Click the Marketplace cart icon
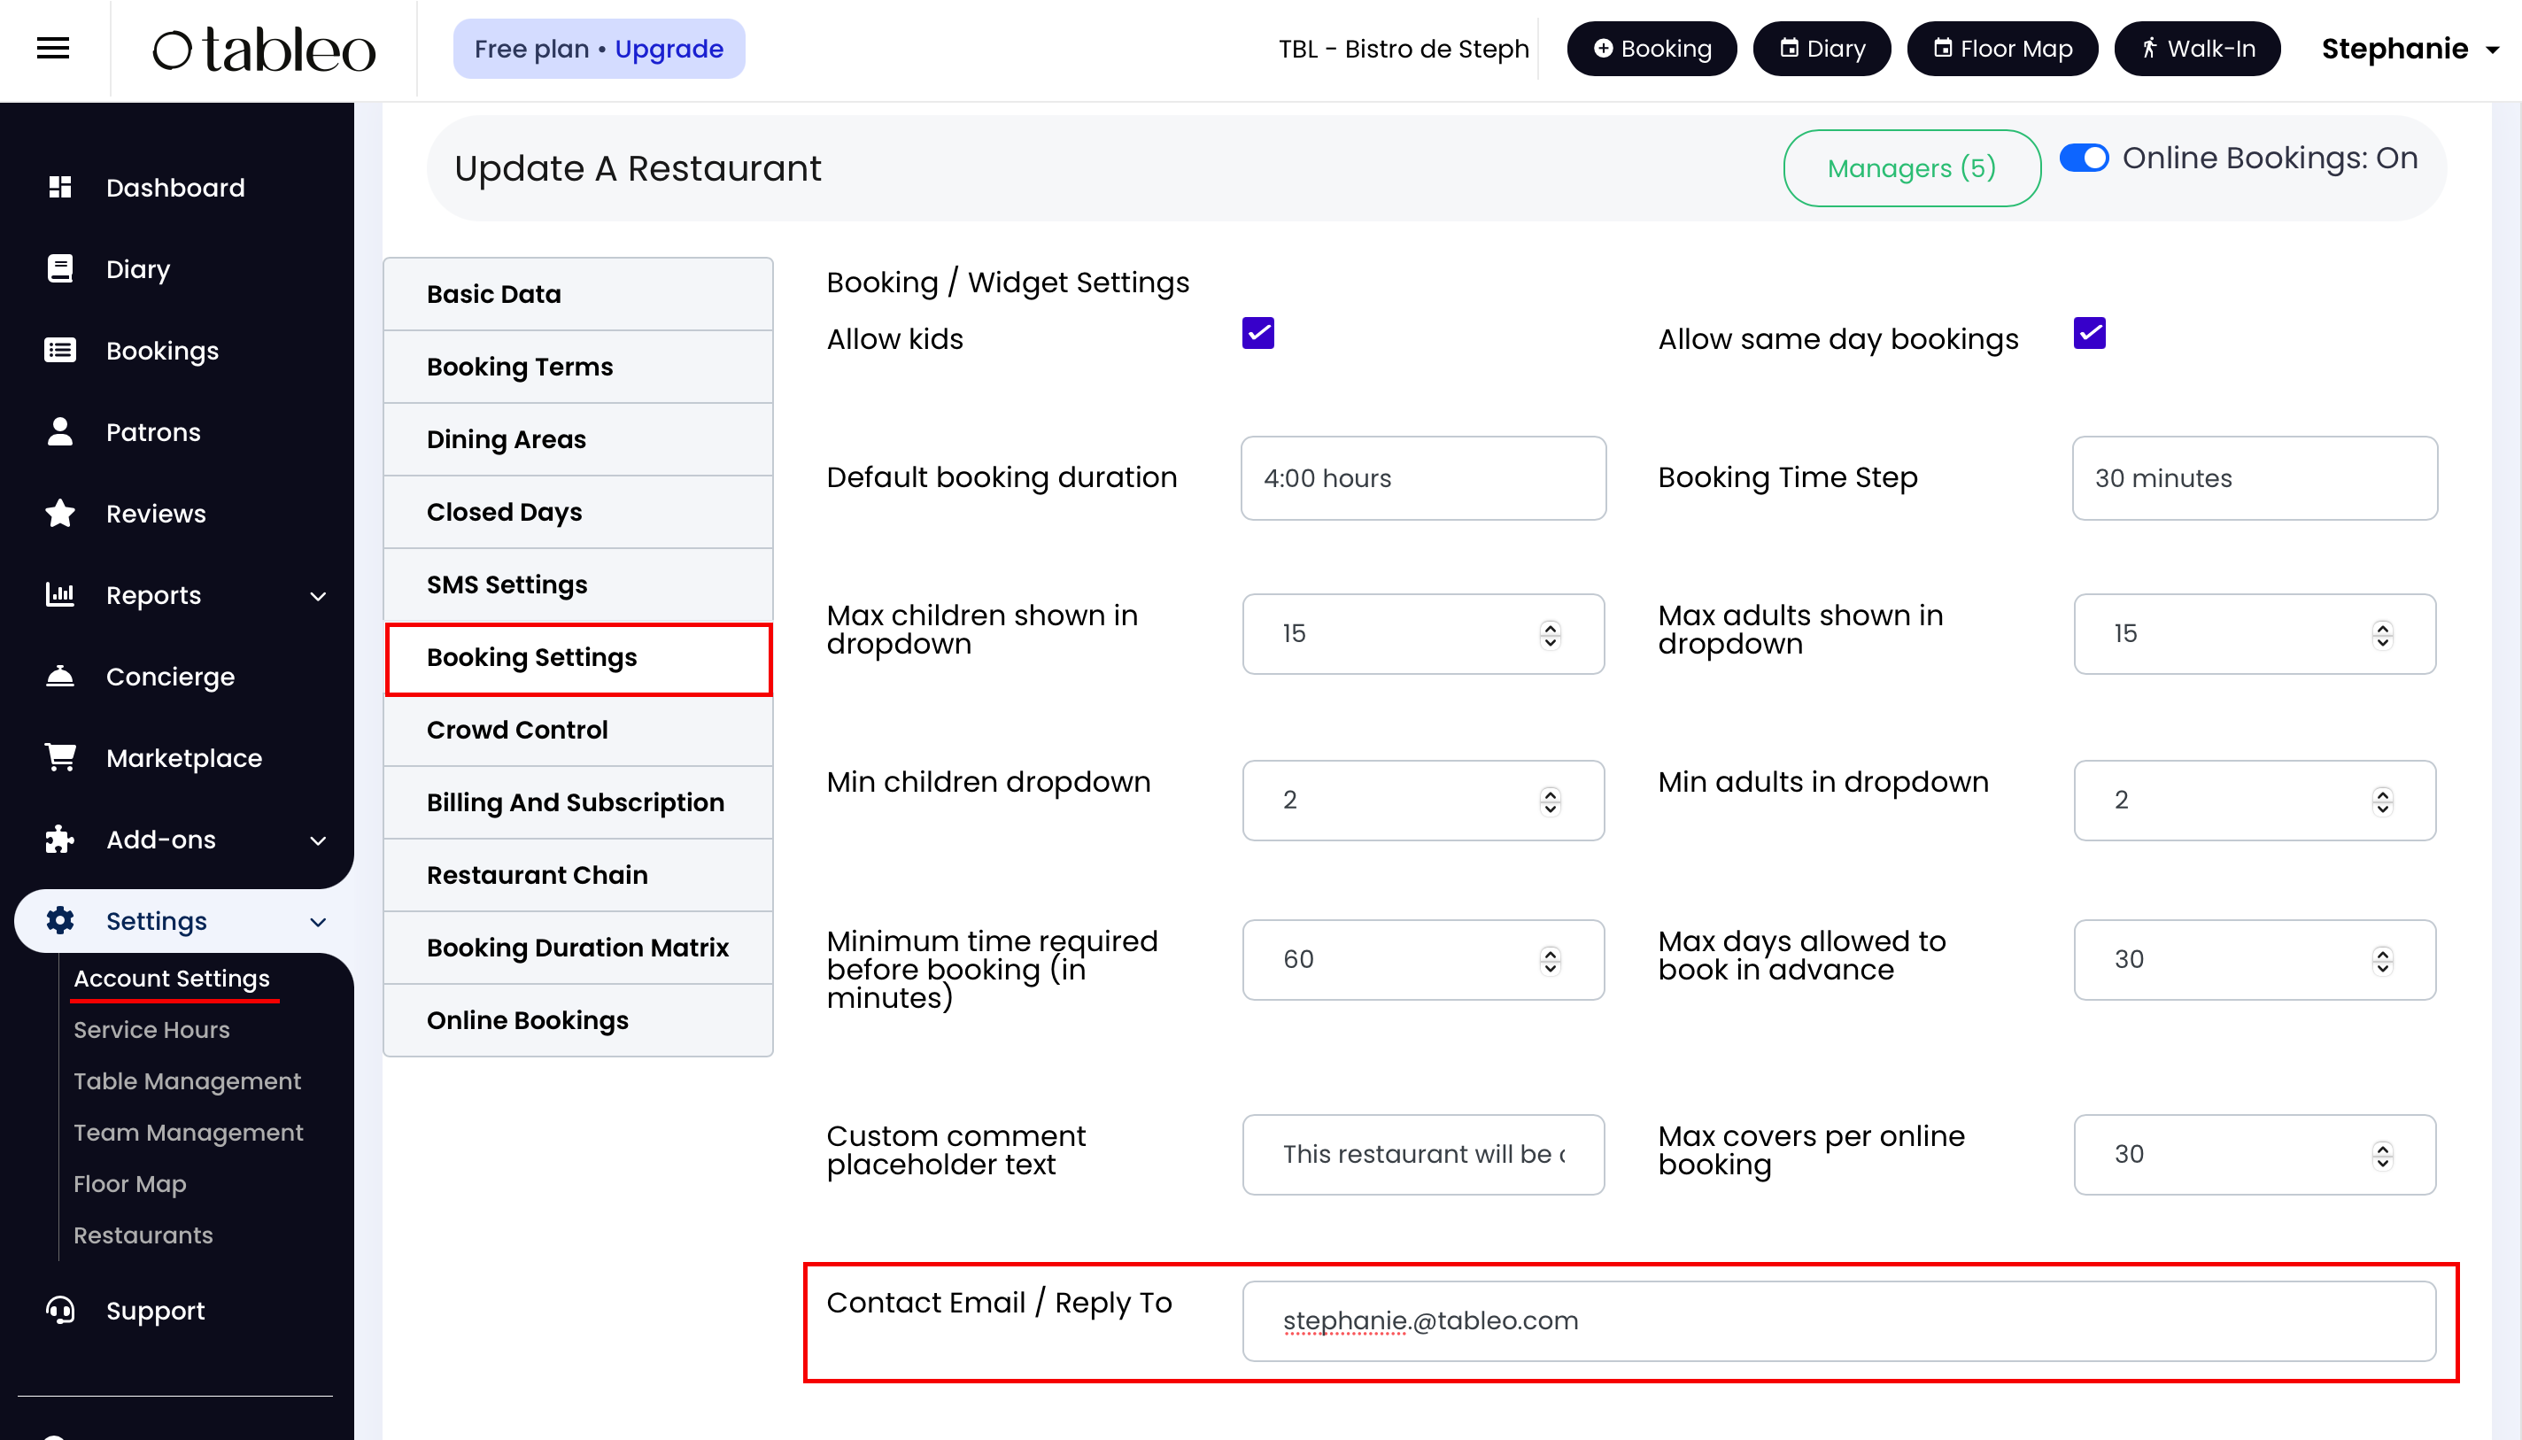Screen dimensions: 2522x1440 60,757
